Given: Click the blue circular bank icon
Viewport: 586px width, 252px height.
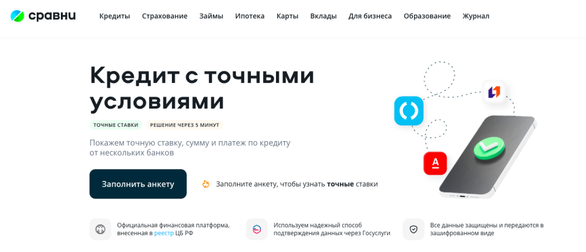Looking at the screenshot, I should [408, 111].
